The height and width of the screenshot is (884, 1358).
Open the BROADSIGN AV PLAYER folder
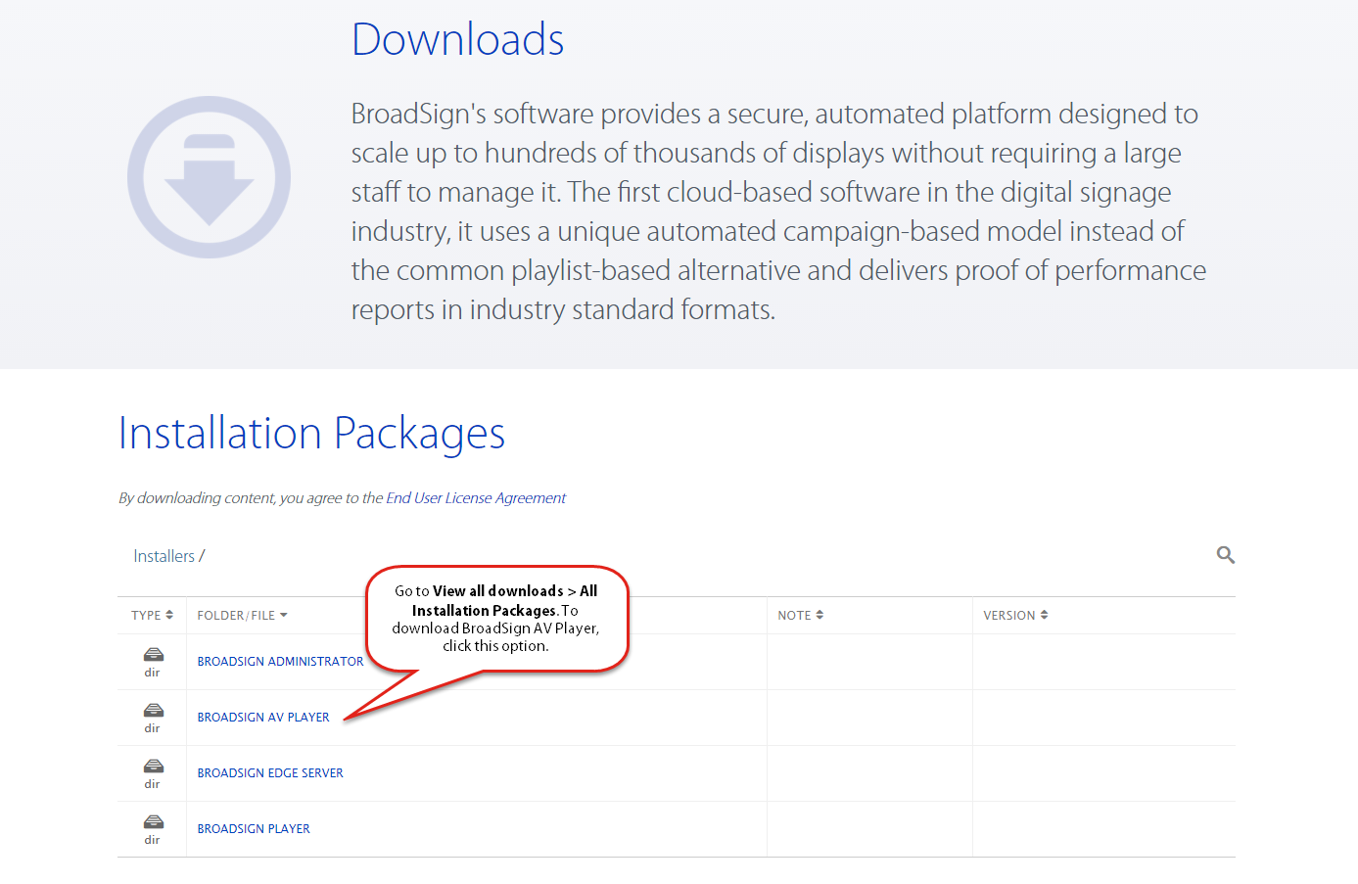click(263, 718)
